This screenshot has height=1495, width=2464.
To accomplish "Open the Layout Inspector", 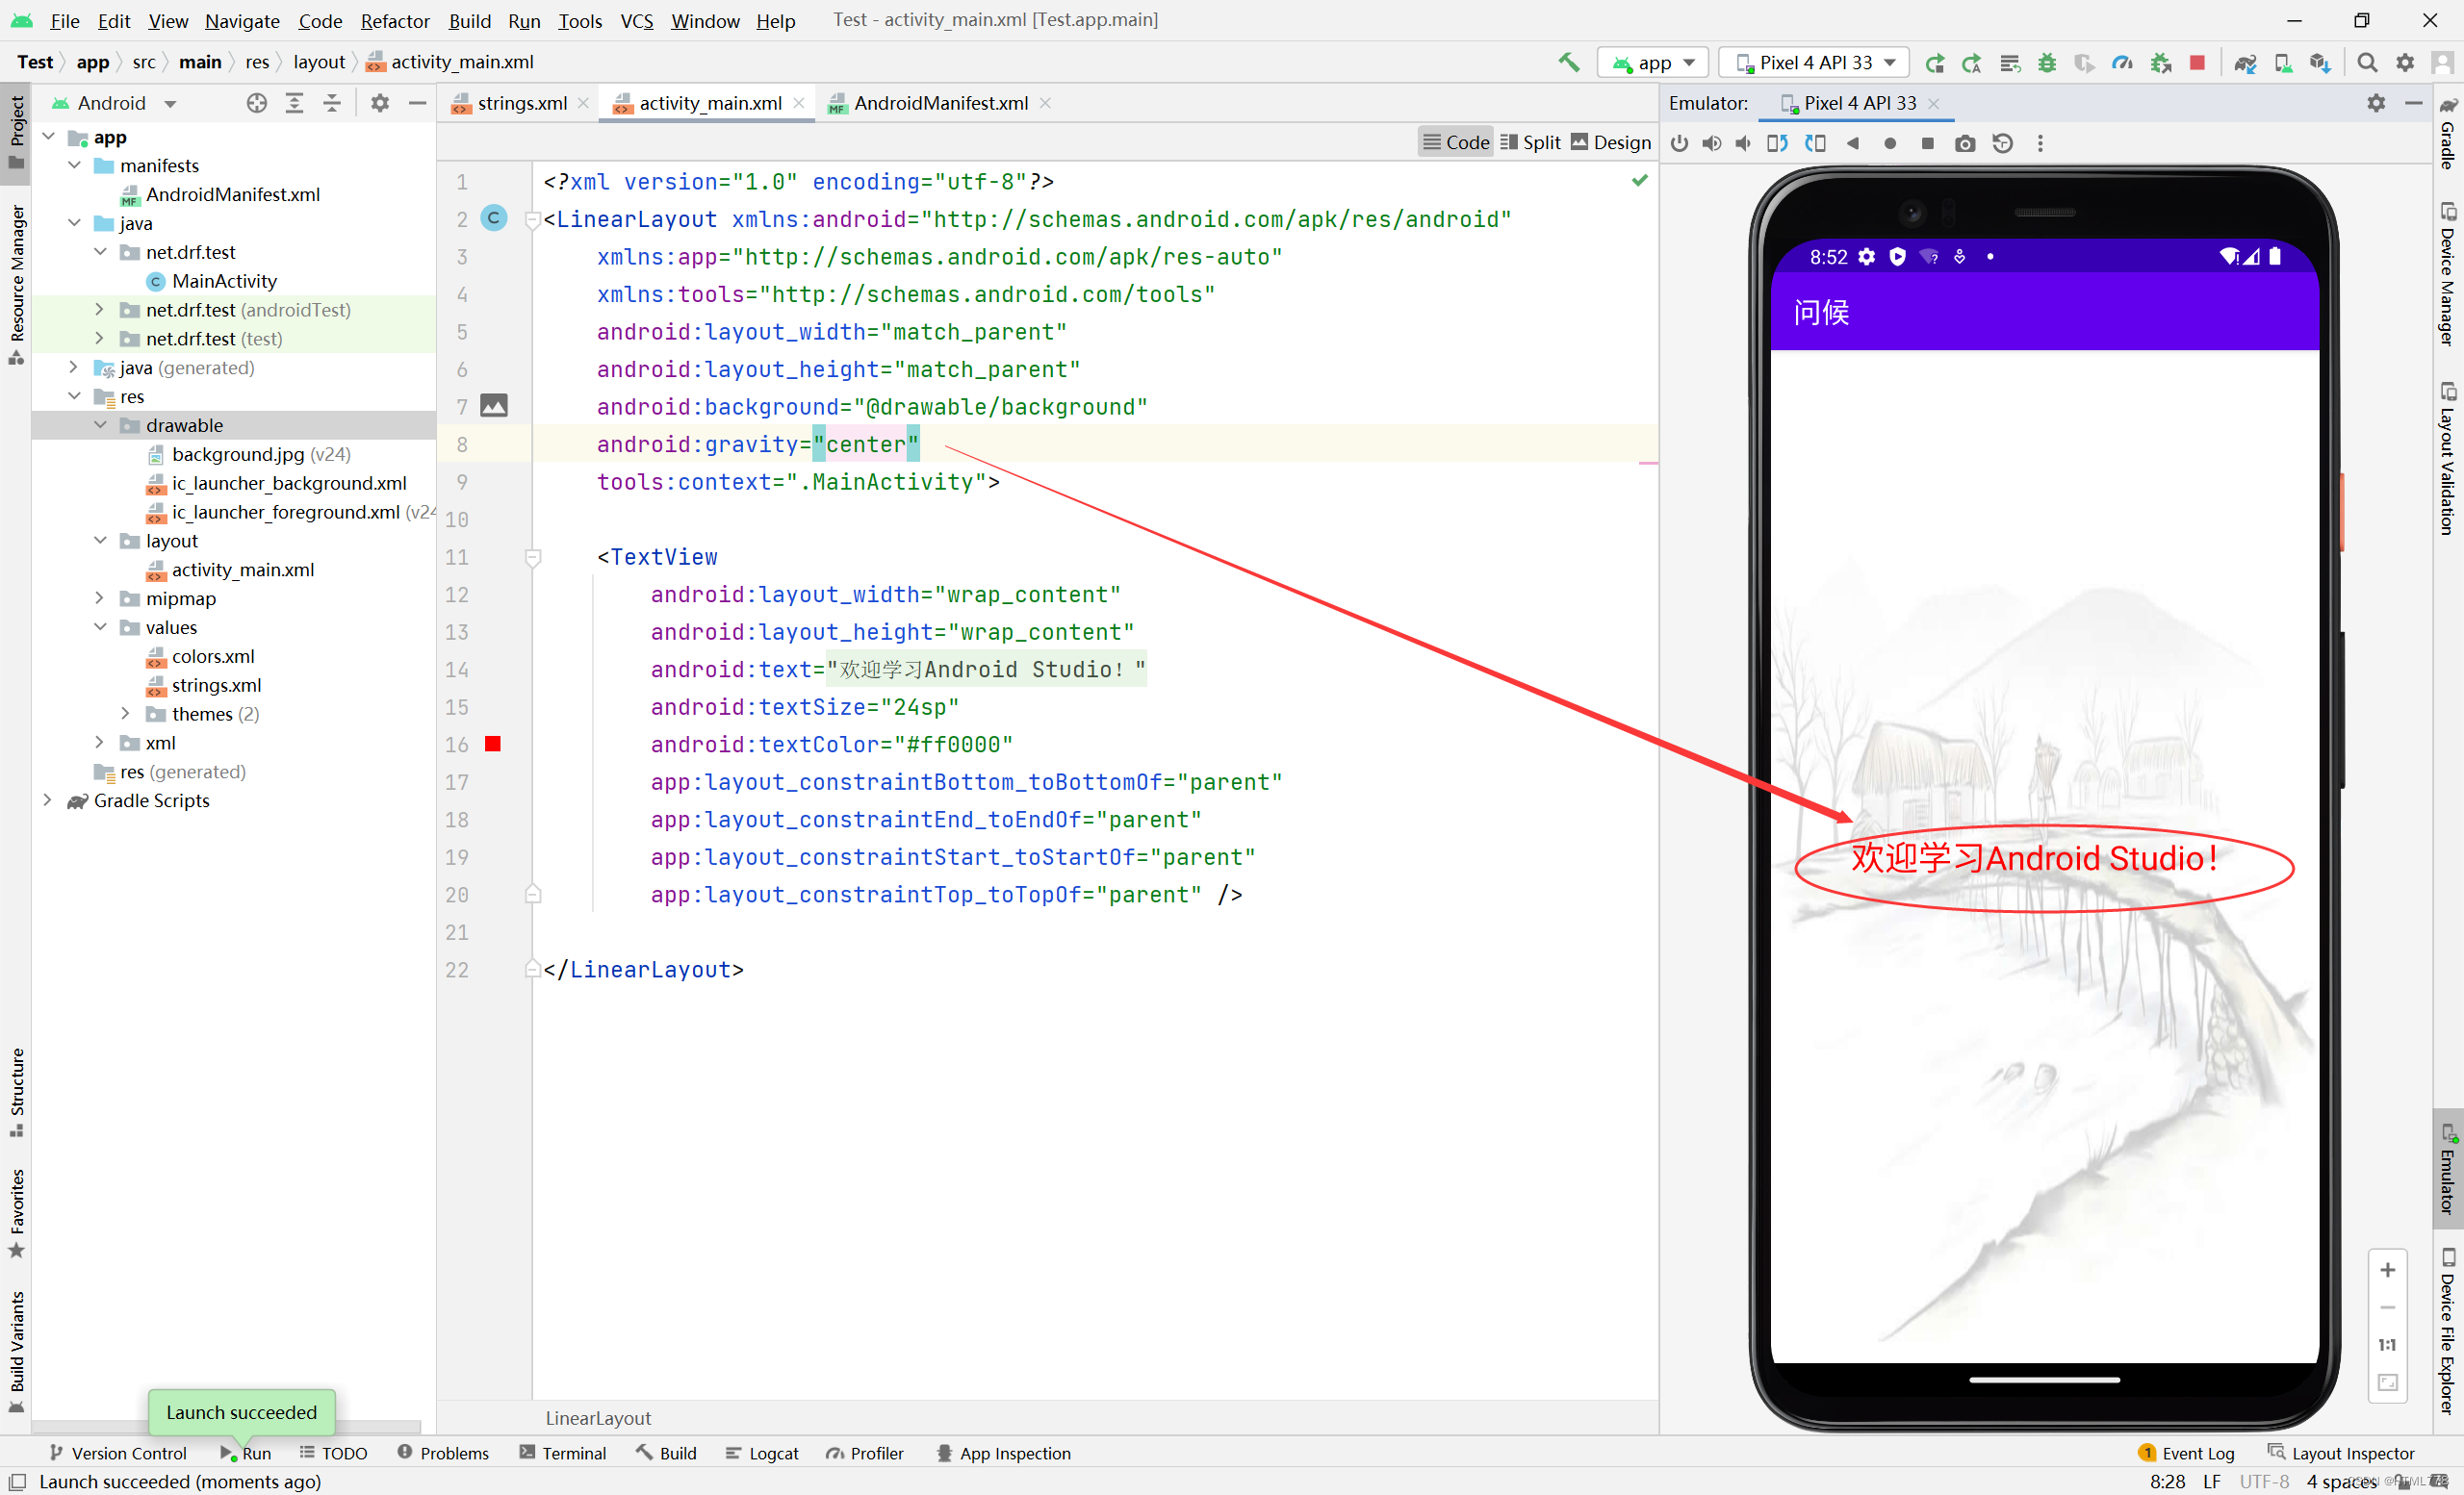I will 2341,1453.
